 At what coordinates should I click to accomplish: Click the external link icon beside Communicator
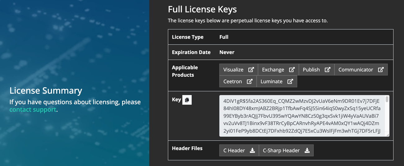pos(381,70)
